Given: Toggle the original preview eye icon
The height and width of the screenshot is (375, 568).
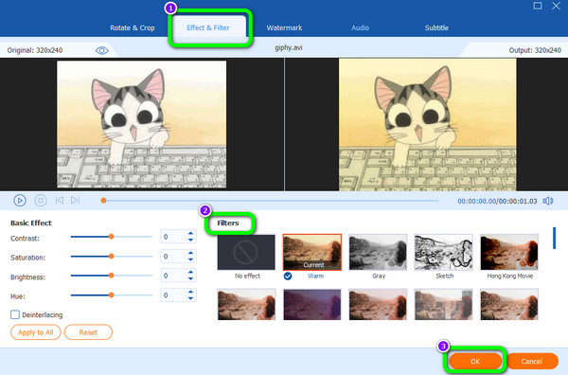Looking at the screenshot, I should point(102,50).
